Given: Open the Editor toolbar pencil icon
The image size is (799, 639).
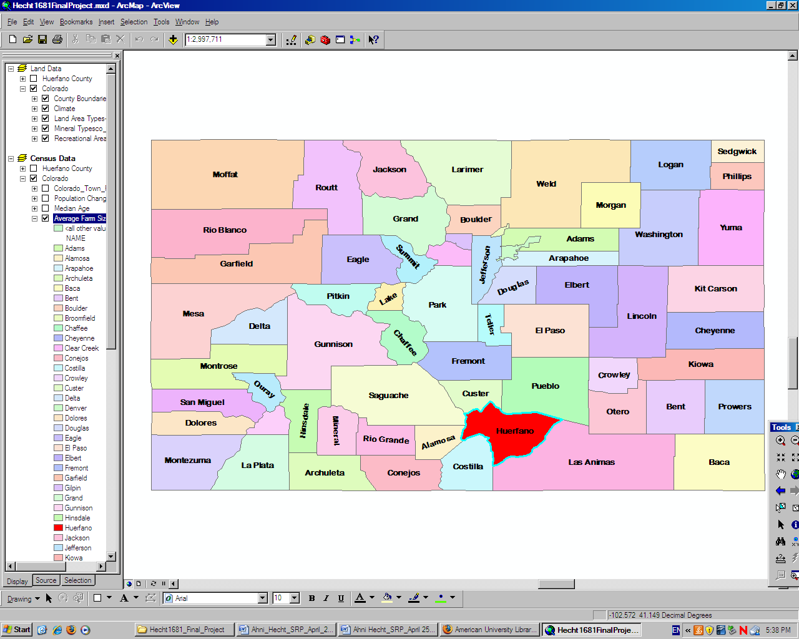Looking at the screenshot, I should point(291,40).
